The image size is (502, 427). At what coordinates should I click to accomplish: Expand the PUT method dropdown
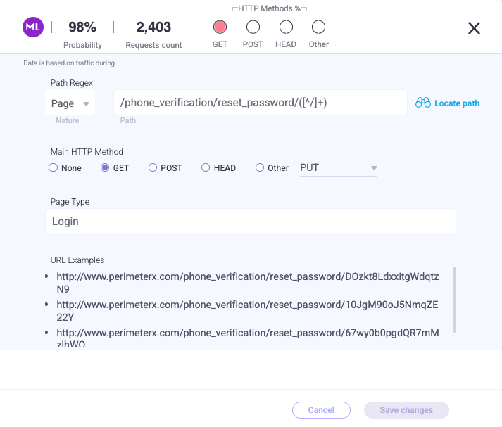pyautogui.click(x=339, y=168)
